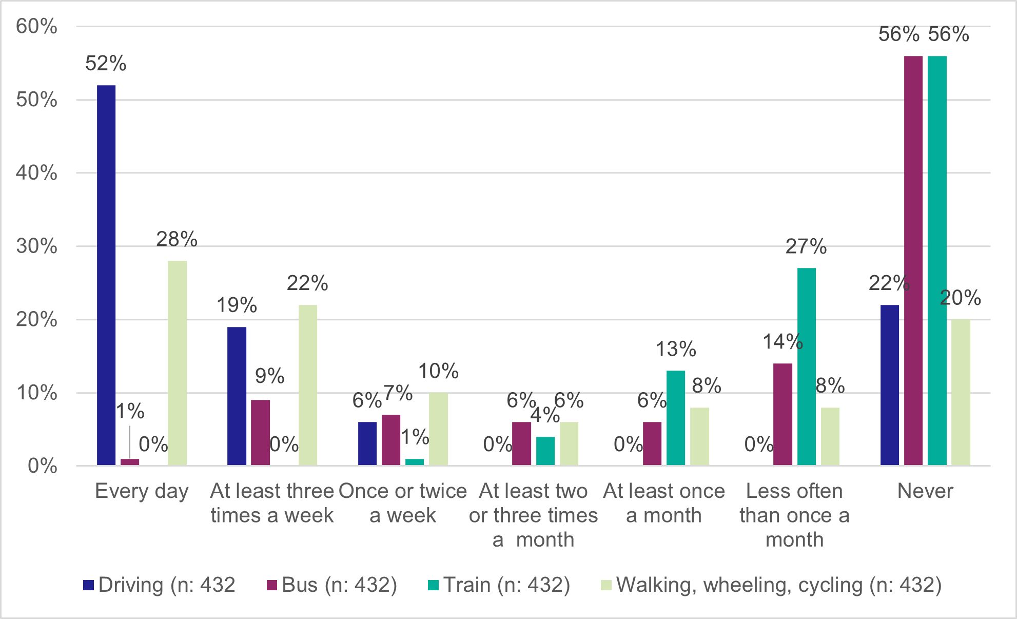Select the Driving (n: 432 legend label

click(167, 585)
